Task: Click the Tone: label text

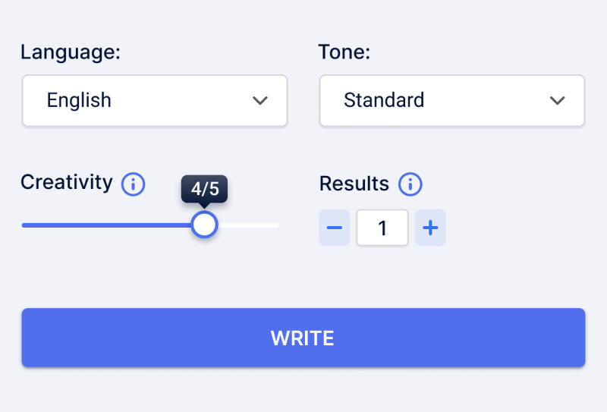Action: [x=344, y=52]
